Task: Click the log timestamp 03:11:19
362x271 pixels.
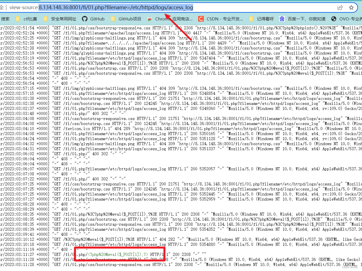Action: coord(25,249)
